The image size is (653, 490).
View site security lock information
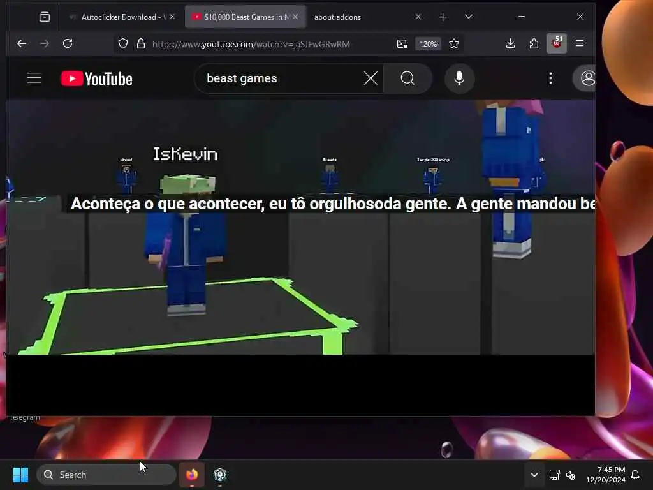141,44
